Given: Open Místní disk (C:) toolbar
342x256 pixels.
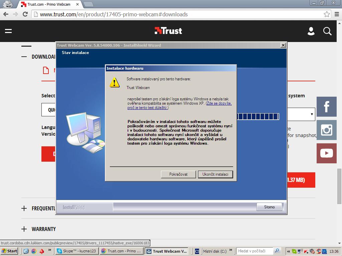Looking at the screenshot, I should 215,251.
